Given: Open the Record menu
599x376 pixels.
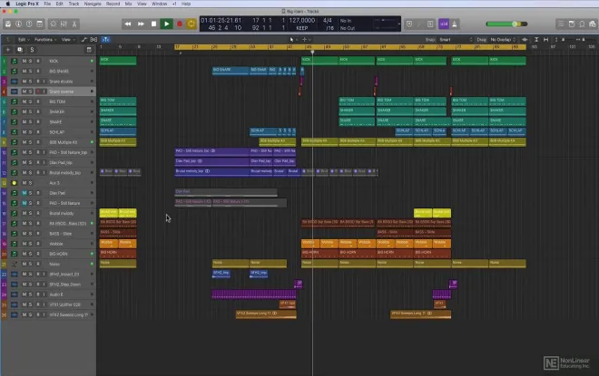Looking at the screenshot, I should click(113, 4).
